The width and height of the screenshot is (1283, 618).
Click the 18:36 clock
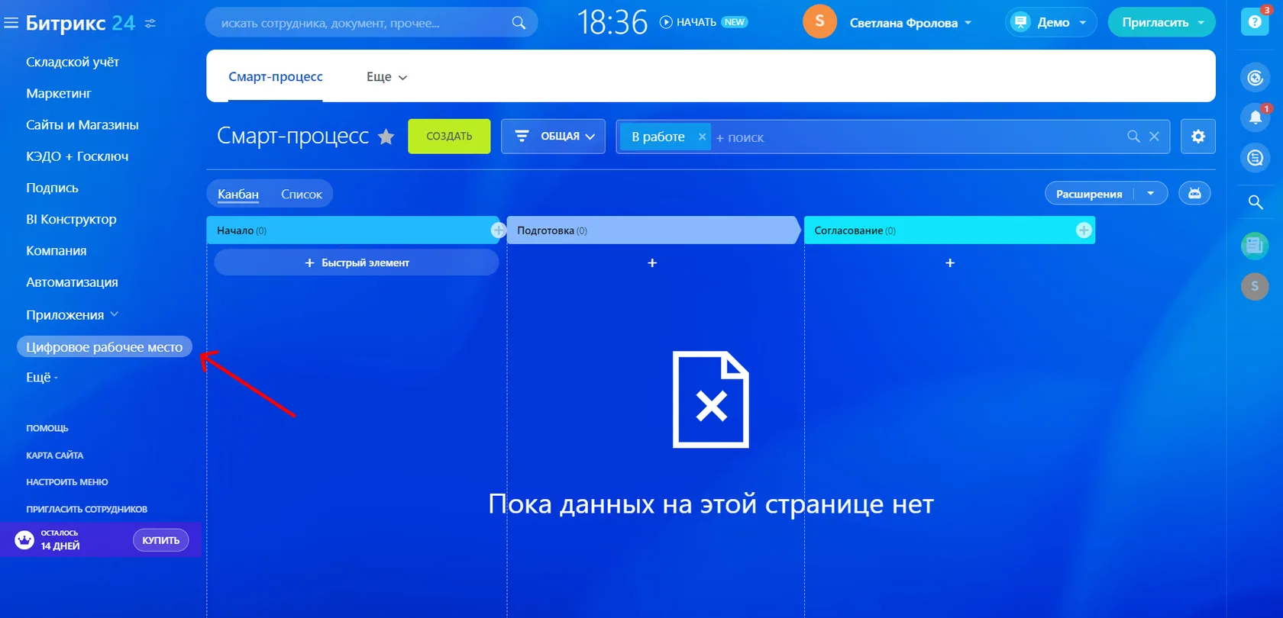(x=612, y=22)
